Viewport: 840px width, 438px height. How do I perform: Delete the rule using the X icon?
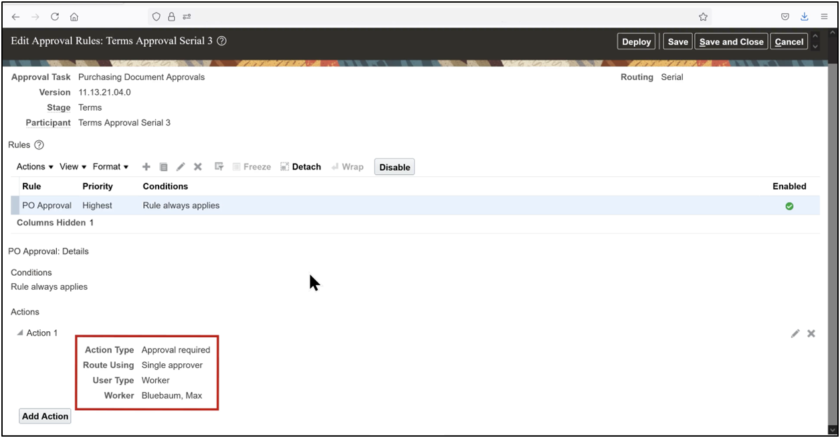pyautogui.click(x=198, y=166)
